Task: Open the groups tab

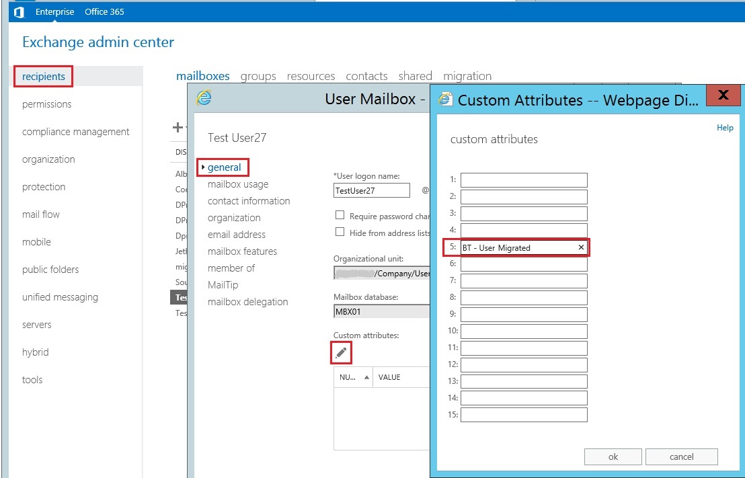Action: point(258,76)
